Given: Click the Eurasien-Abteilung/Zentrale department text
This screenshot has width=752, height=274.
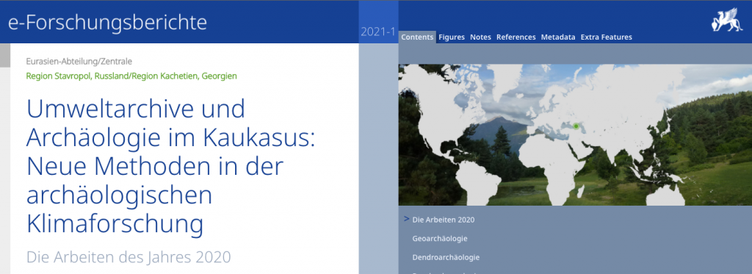Looking at the screenshot, I should point(79,62).
